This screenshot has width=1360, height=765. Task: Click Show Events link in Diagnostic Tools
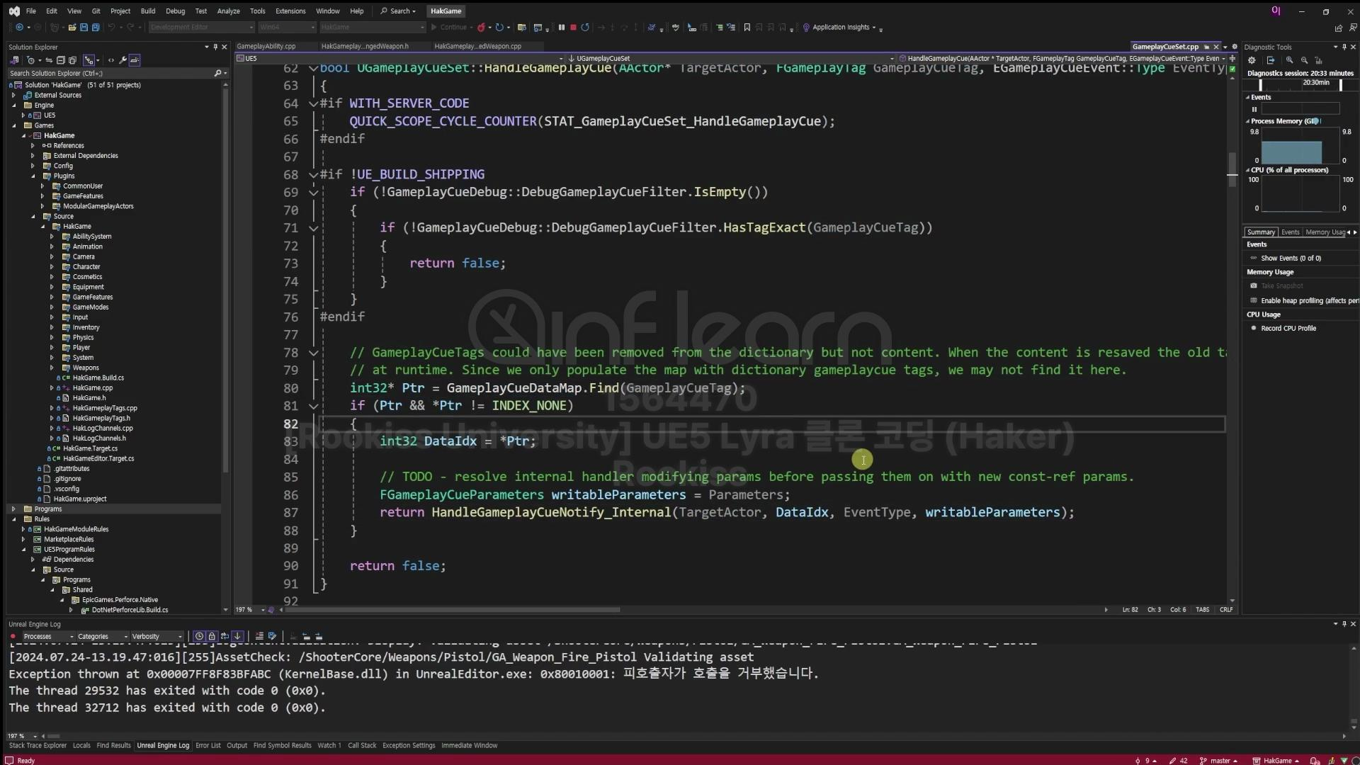coord(1290,258)
